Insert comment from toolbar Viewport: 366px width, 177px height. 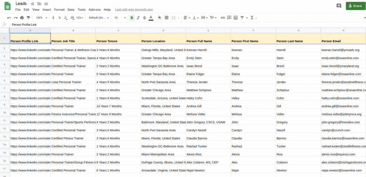pyautogui.click(x=229, y=18)
